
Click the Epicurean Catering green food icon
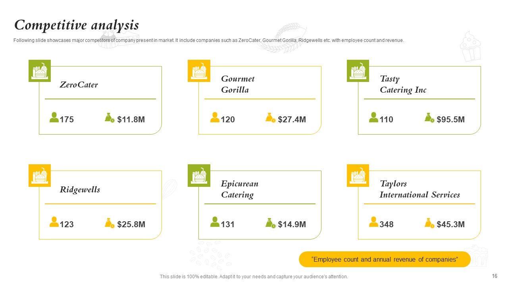pyautogui.click(x=199, y=175)
